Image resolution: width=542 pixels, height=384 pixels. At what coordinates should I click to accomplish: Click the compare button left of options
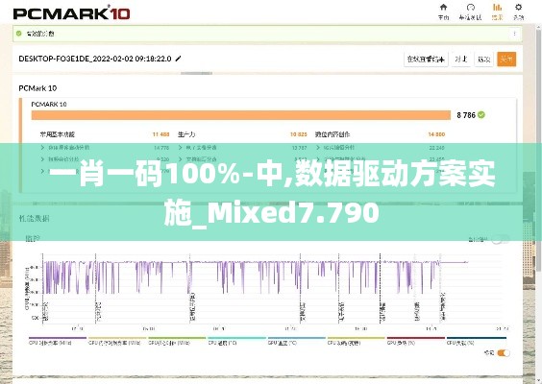pos(460,60)
